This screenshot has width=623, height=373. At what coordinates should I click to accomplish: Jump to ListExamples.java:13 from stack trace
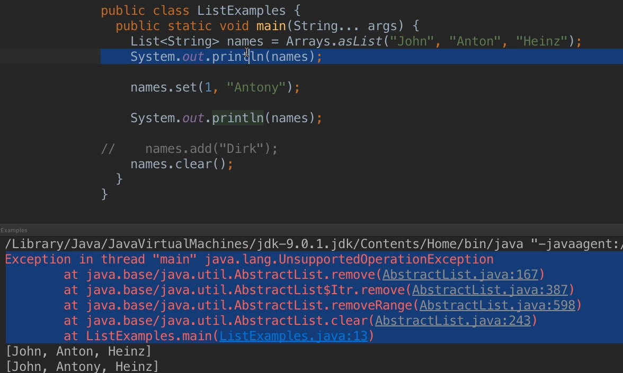tap(293, 336)
